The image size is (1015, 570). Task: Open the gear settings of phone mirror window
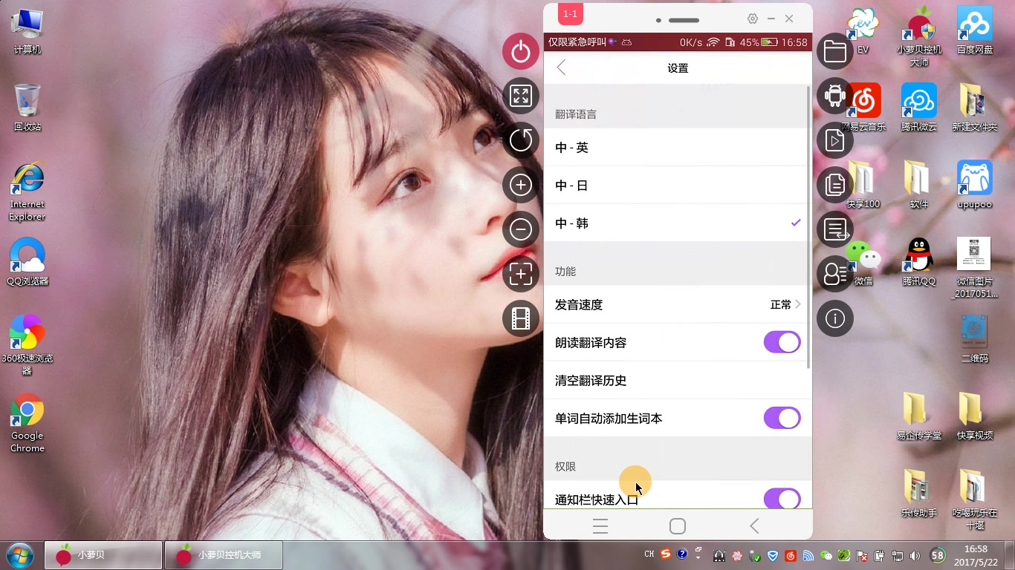tap(753, 19)
